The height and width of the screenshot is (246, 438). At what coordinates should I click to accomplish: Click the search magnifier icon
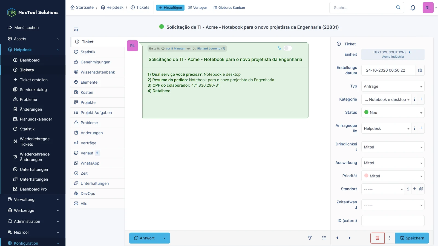398,7
